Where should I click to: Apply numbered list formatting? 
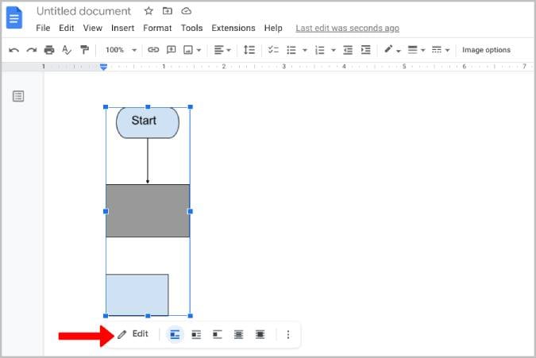(x=320, y=50)
